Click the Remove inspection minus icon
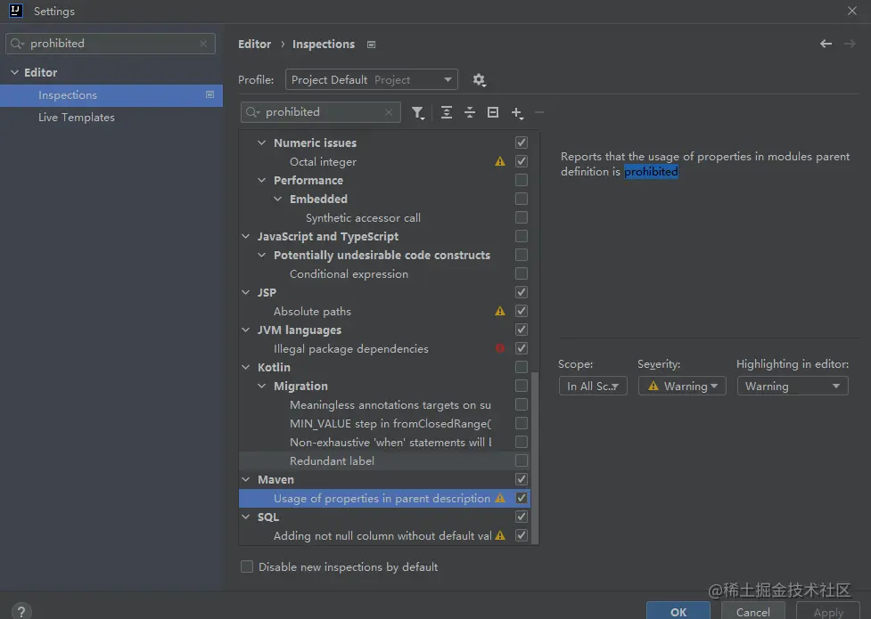The image size is (871, 619). tap(538, 113)
